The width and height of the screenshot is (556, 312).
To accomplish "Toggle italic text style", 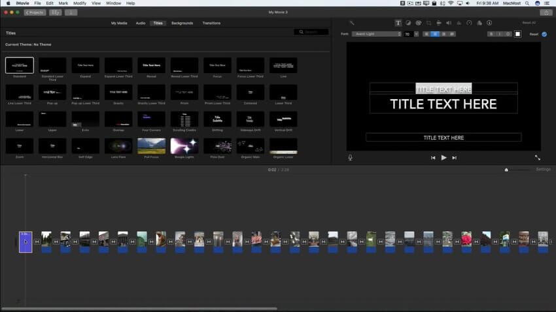I will point(500,34).
